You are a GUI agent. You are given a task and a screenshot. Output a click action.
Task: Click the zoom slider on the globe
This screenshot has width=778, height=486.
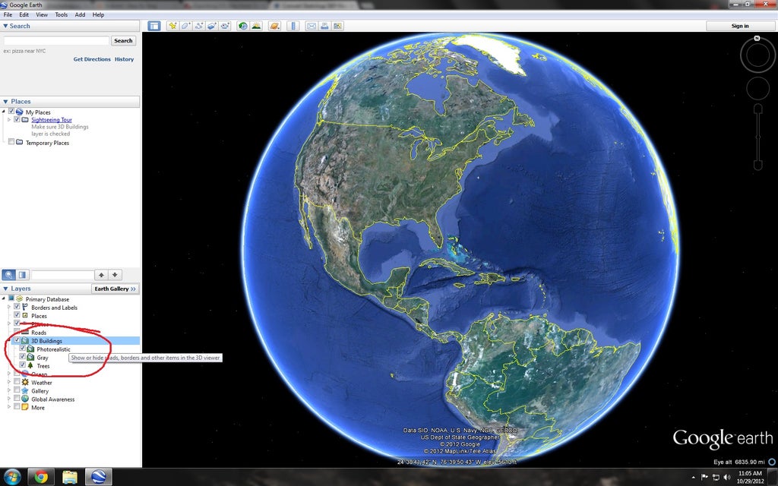[x=757, y=137]
